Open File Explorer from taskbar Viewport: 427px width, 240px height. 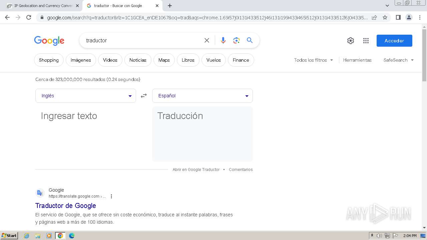(x=38, y=236)
